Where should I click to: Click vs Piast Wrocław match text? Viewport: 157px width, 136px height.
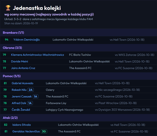coord(116,103)
